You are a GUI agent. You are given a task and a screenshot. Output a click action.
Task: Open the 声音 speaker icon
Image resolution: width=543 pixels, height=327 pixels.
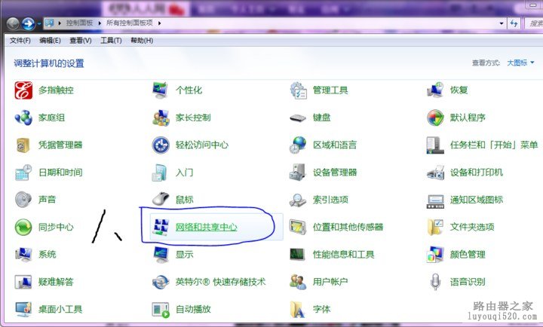coord(24,200)
